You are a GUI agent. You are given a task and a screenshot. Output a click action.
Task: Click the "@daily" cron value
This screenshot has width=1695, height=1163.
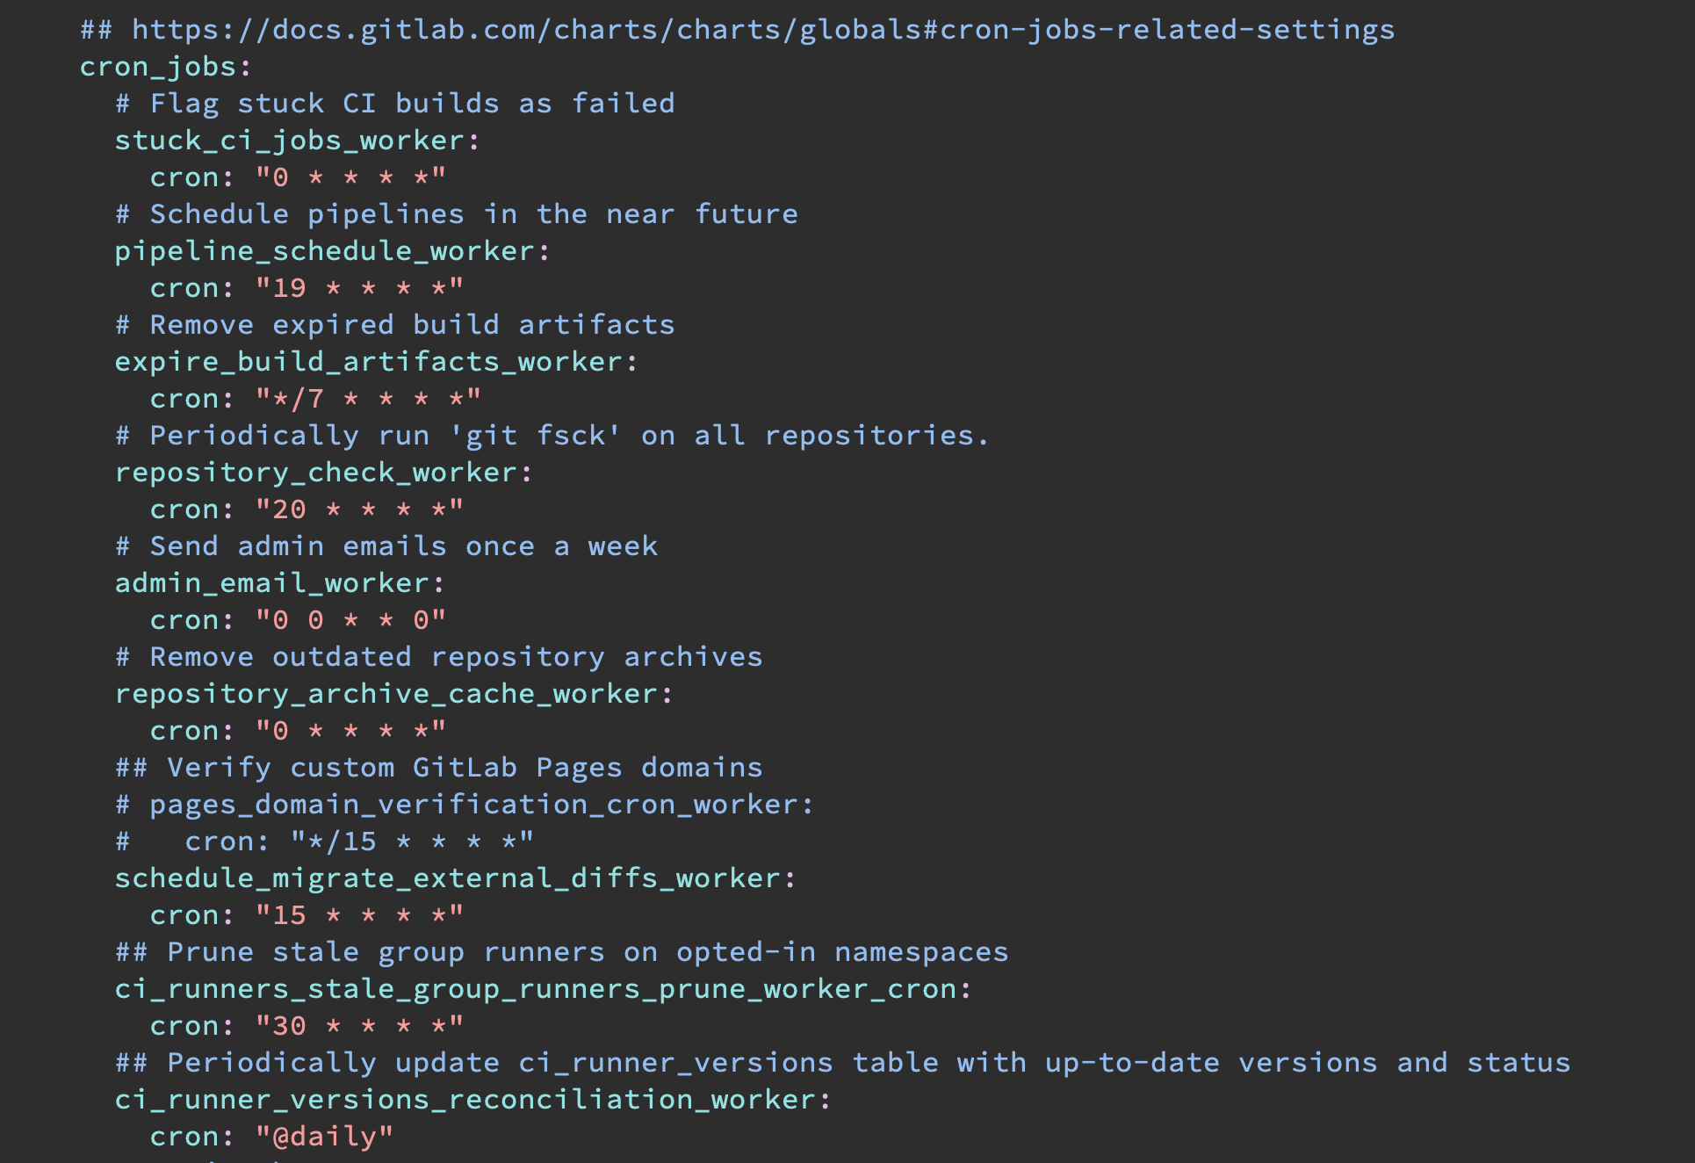[x=324, y=1137]
